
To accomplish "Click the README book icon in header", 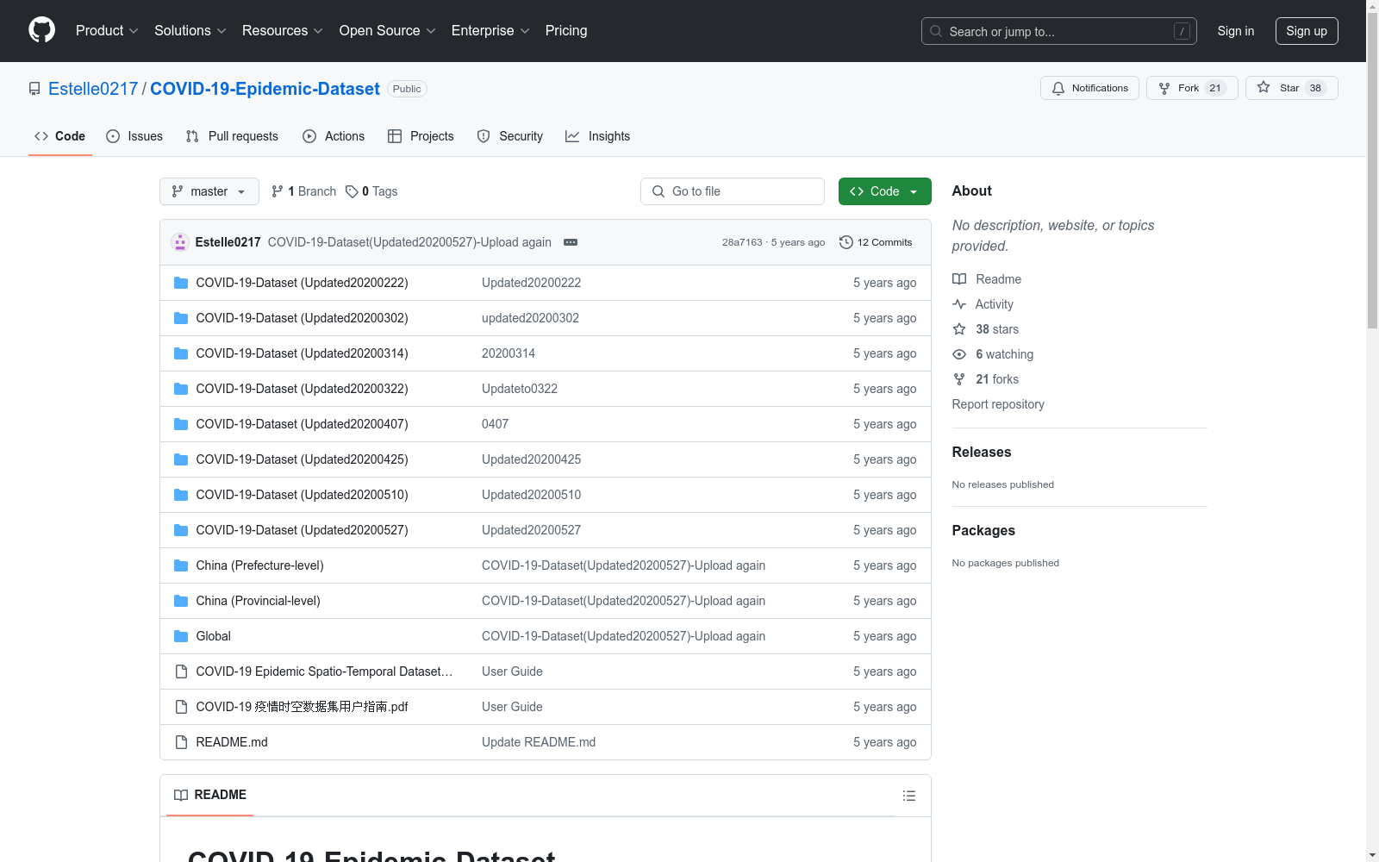I will [181, 795].
